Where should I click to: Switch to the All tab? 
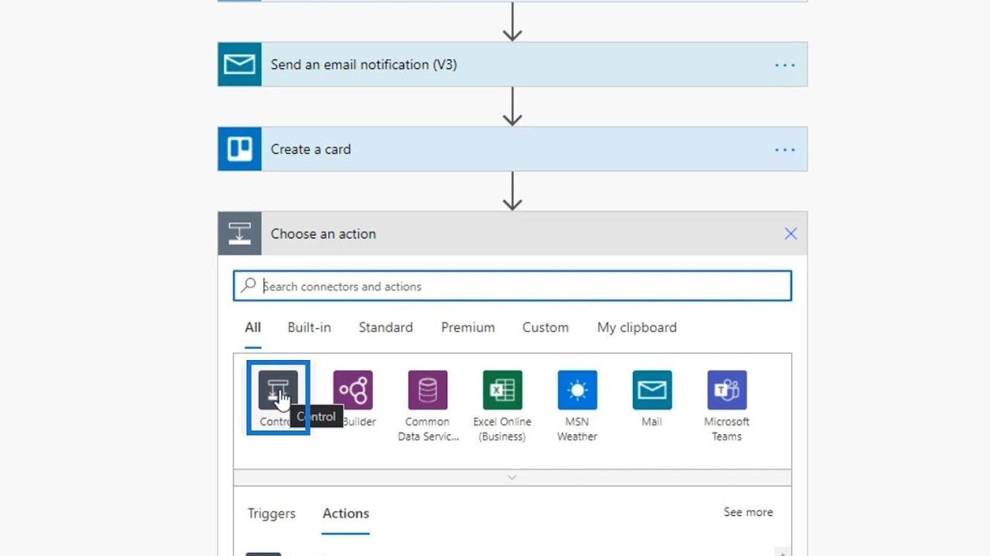[253, 327]
